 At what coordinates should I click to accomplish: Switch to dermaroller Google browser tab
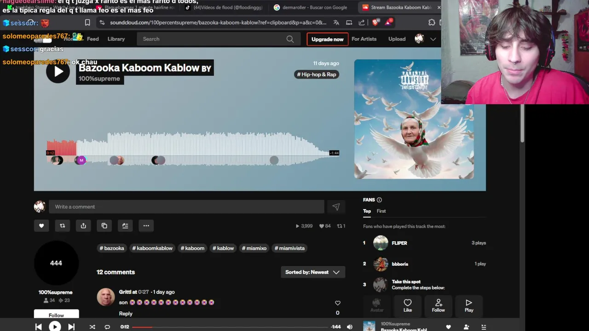(x=311, y=7)
